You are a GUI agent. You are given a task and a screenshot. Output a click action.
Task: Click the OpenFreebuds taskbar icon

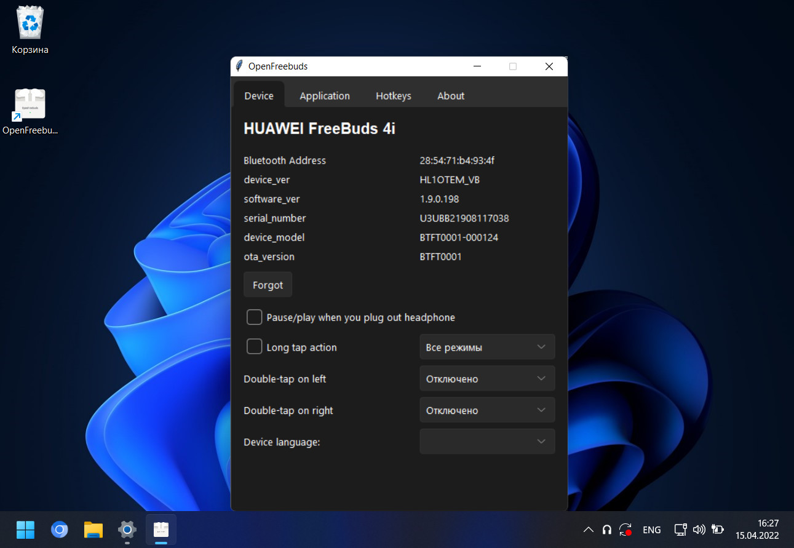pos(161,530)
